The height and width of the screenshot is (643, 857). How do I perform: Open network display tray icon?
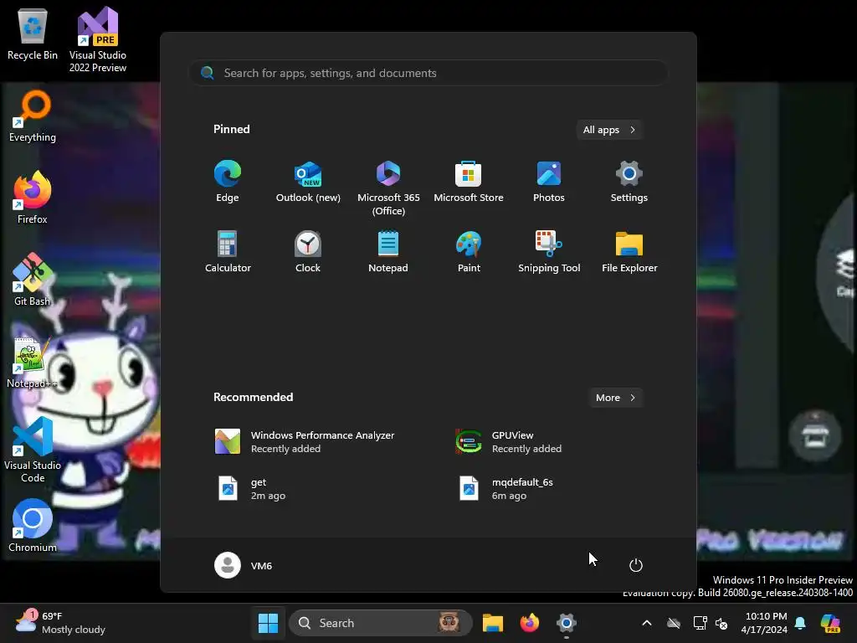(x=700, y=623)
